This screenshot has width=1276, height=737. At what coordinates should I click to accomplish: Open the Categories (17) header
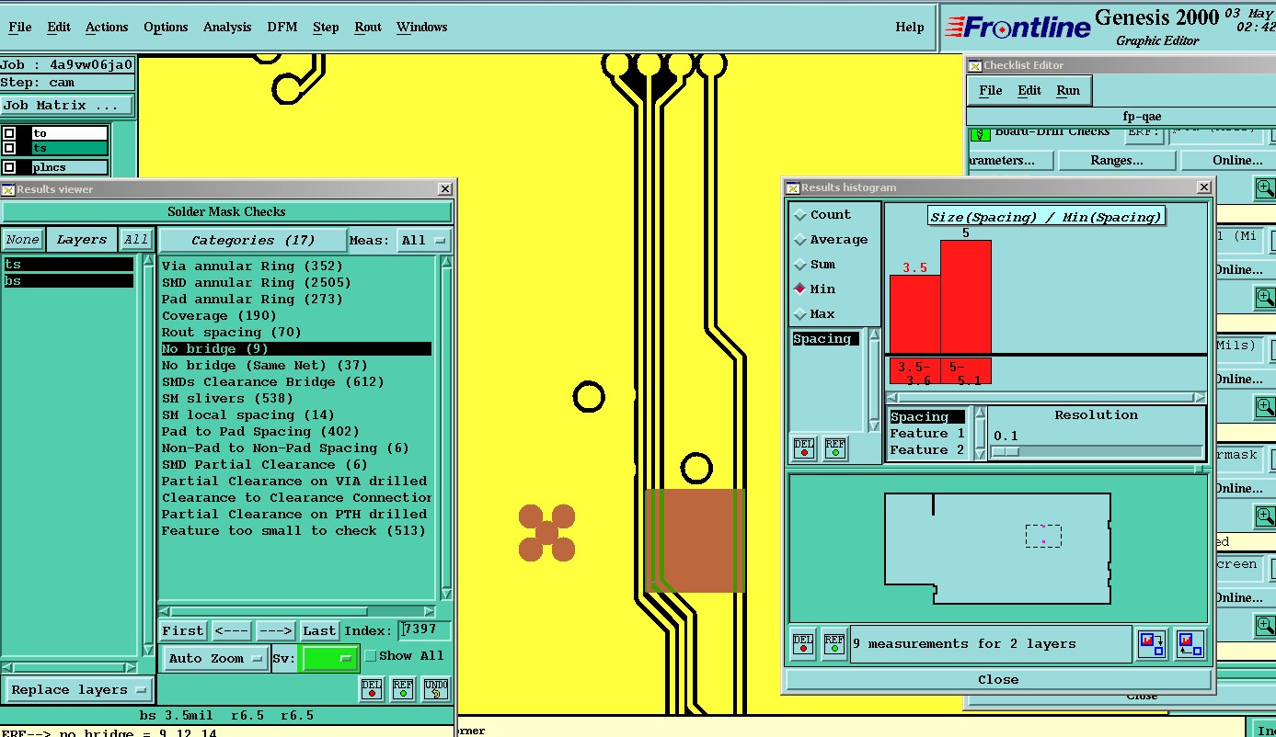(253, 240)
